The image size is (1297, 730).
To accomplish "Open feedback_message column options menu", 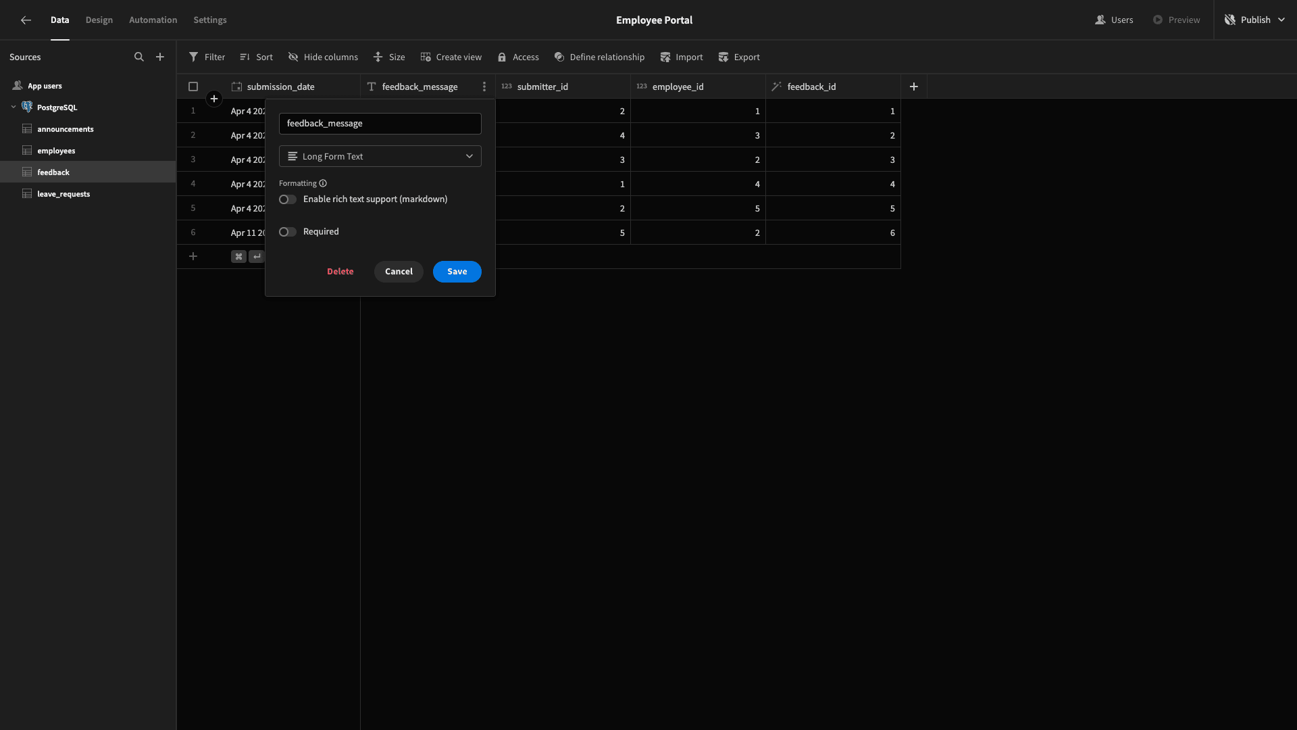I will (484, 87).
